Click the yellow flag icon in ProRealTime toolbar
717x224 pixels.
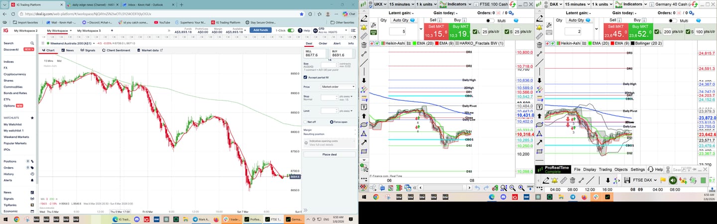(663, 180)
